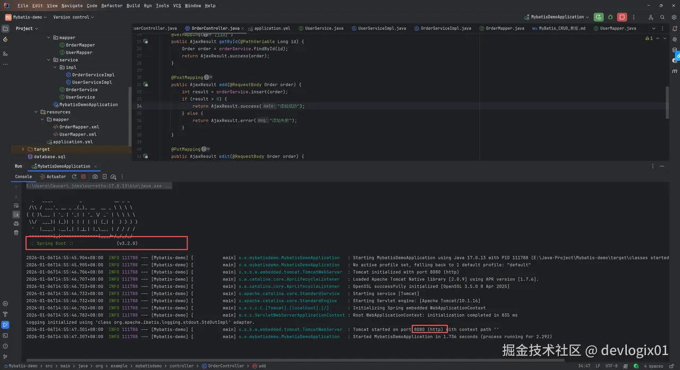Viewport: 680px width, 370px height.
Task: Open the Run tool window icon
Action: tap(5, 324)
